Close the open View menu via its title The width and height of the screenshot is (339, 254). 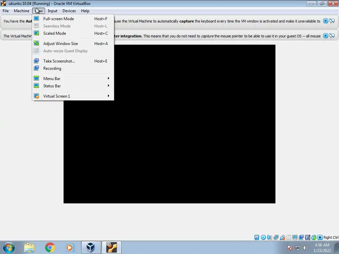pyautogui.click(x=39, y=11)
